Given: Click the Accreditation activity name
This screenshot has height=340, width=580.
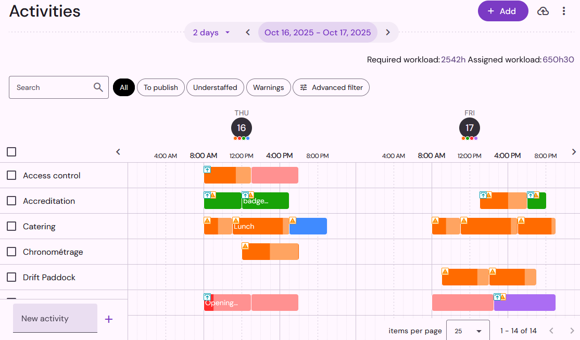Looking at the screenshot, I should [x=49, y=201].
